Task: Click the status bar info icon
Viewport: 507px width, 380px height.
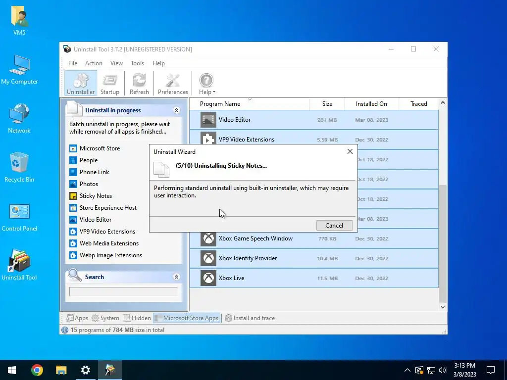Action: click(65, 330)
